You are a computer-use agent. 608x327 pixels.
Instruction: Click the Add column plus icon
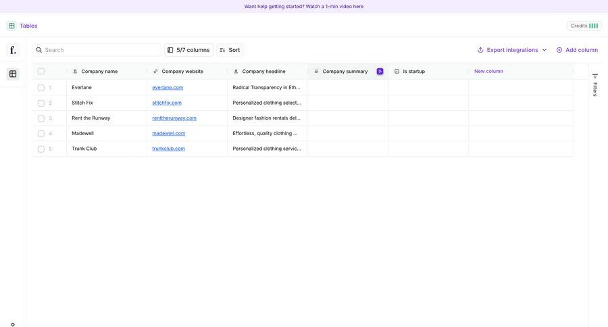pyautogui.click(x=559, y=50)
